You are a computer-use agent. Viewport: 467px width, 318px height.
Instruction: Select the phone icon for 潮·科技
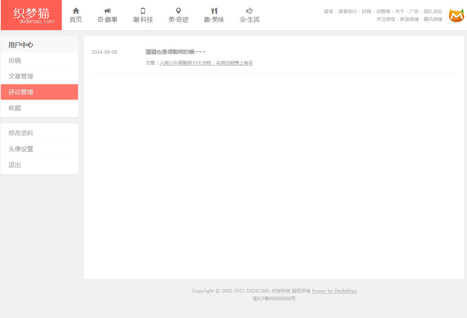143,11
